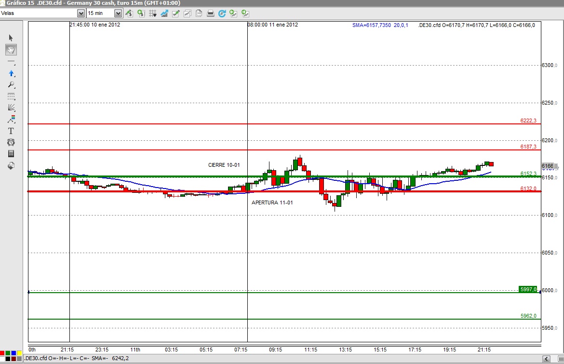Select the dotted parallel lines tool

pos(11,96)
